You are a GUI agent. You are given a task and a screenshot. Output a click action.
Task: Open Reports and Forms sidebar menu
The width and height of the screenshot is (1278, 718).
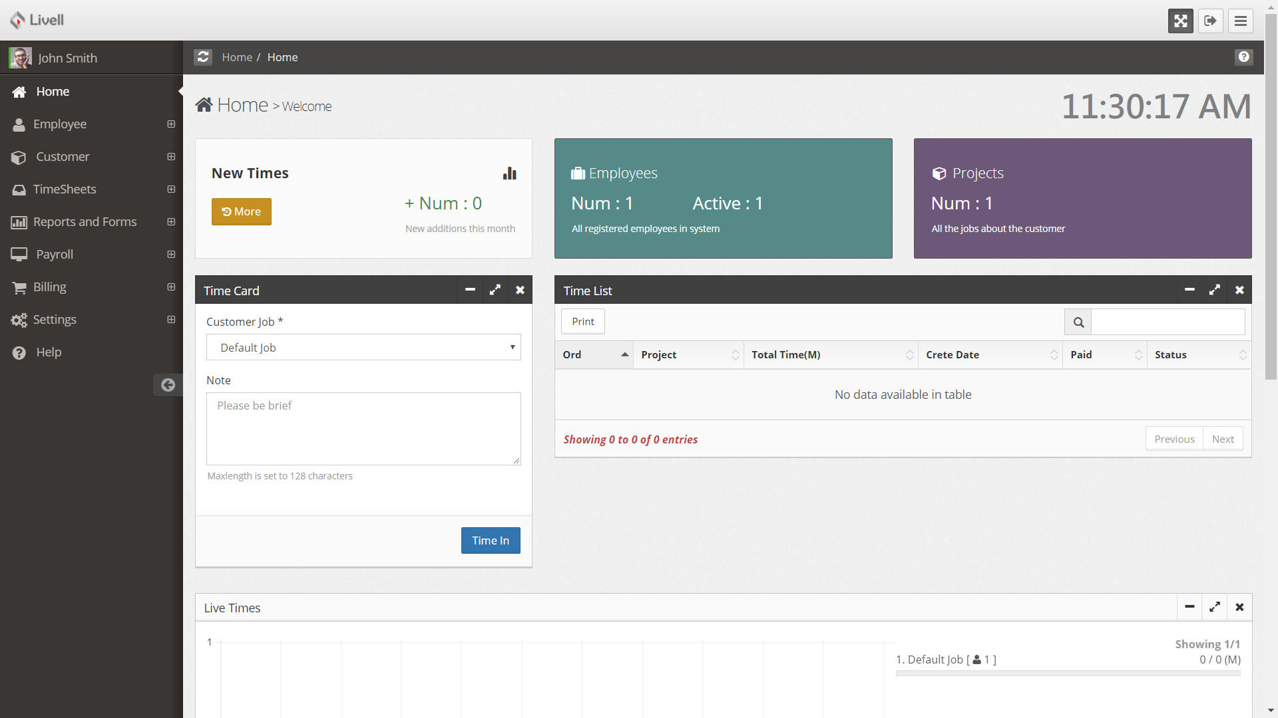pyautogui.click(x=91, y=222)
